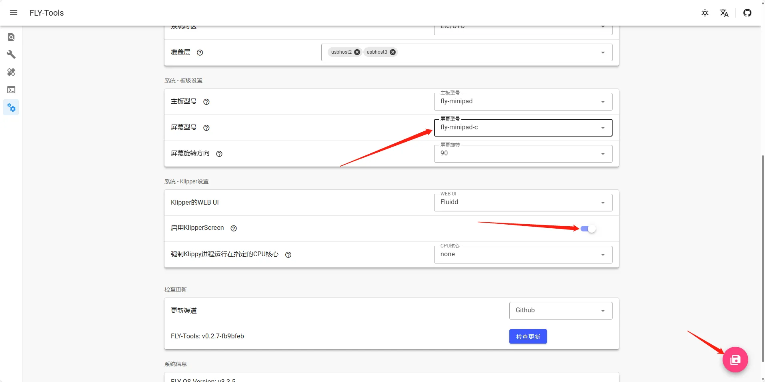
Task: Open the 屏幕旋转 dropdown showing 90
Action: [523, 154]
